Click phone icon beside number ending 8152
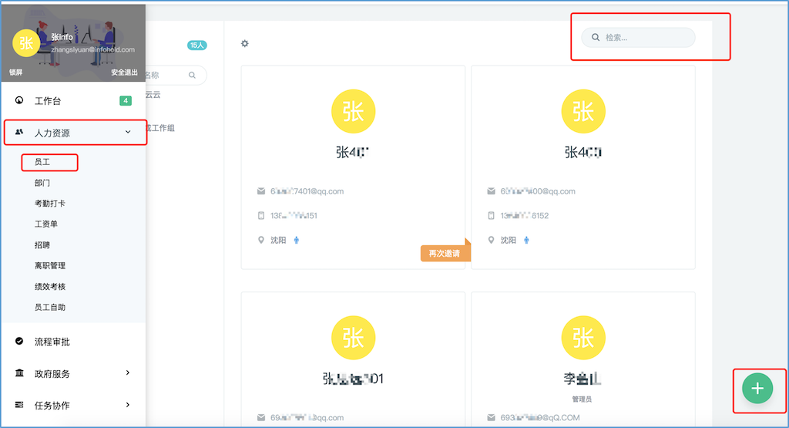789x428 pixels. (x=491, y=215)
